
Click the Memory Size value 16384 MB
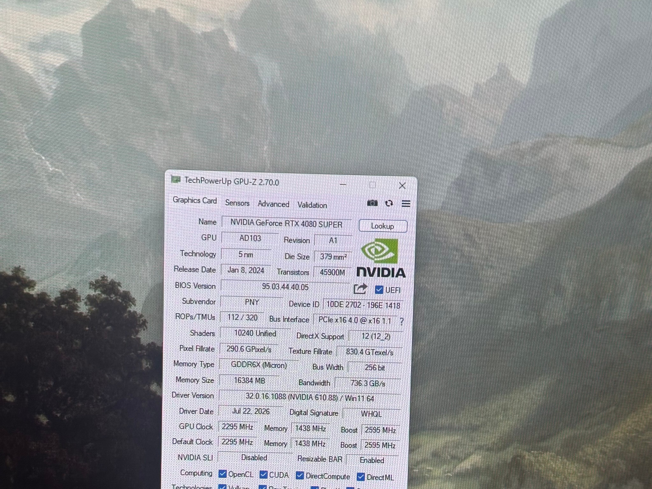[249, 381]
